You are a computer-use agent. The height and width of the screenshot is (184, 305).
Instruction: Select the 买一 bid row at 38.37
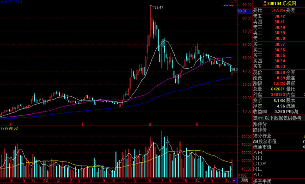(x=279, y=44)
